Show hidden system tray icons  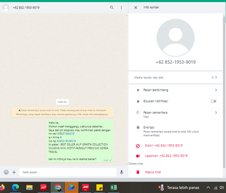click(x=208, y=188)
